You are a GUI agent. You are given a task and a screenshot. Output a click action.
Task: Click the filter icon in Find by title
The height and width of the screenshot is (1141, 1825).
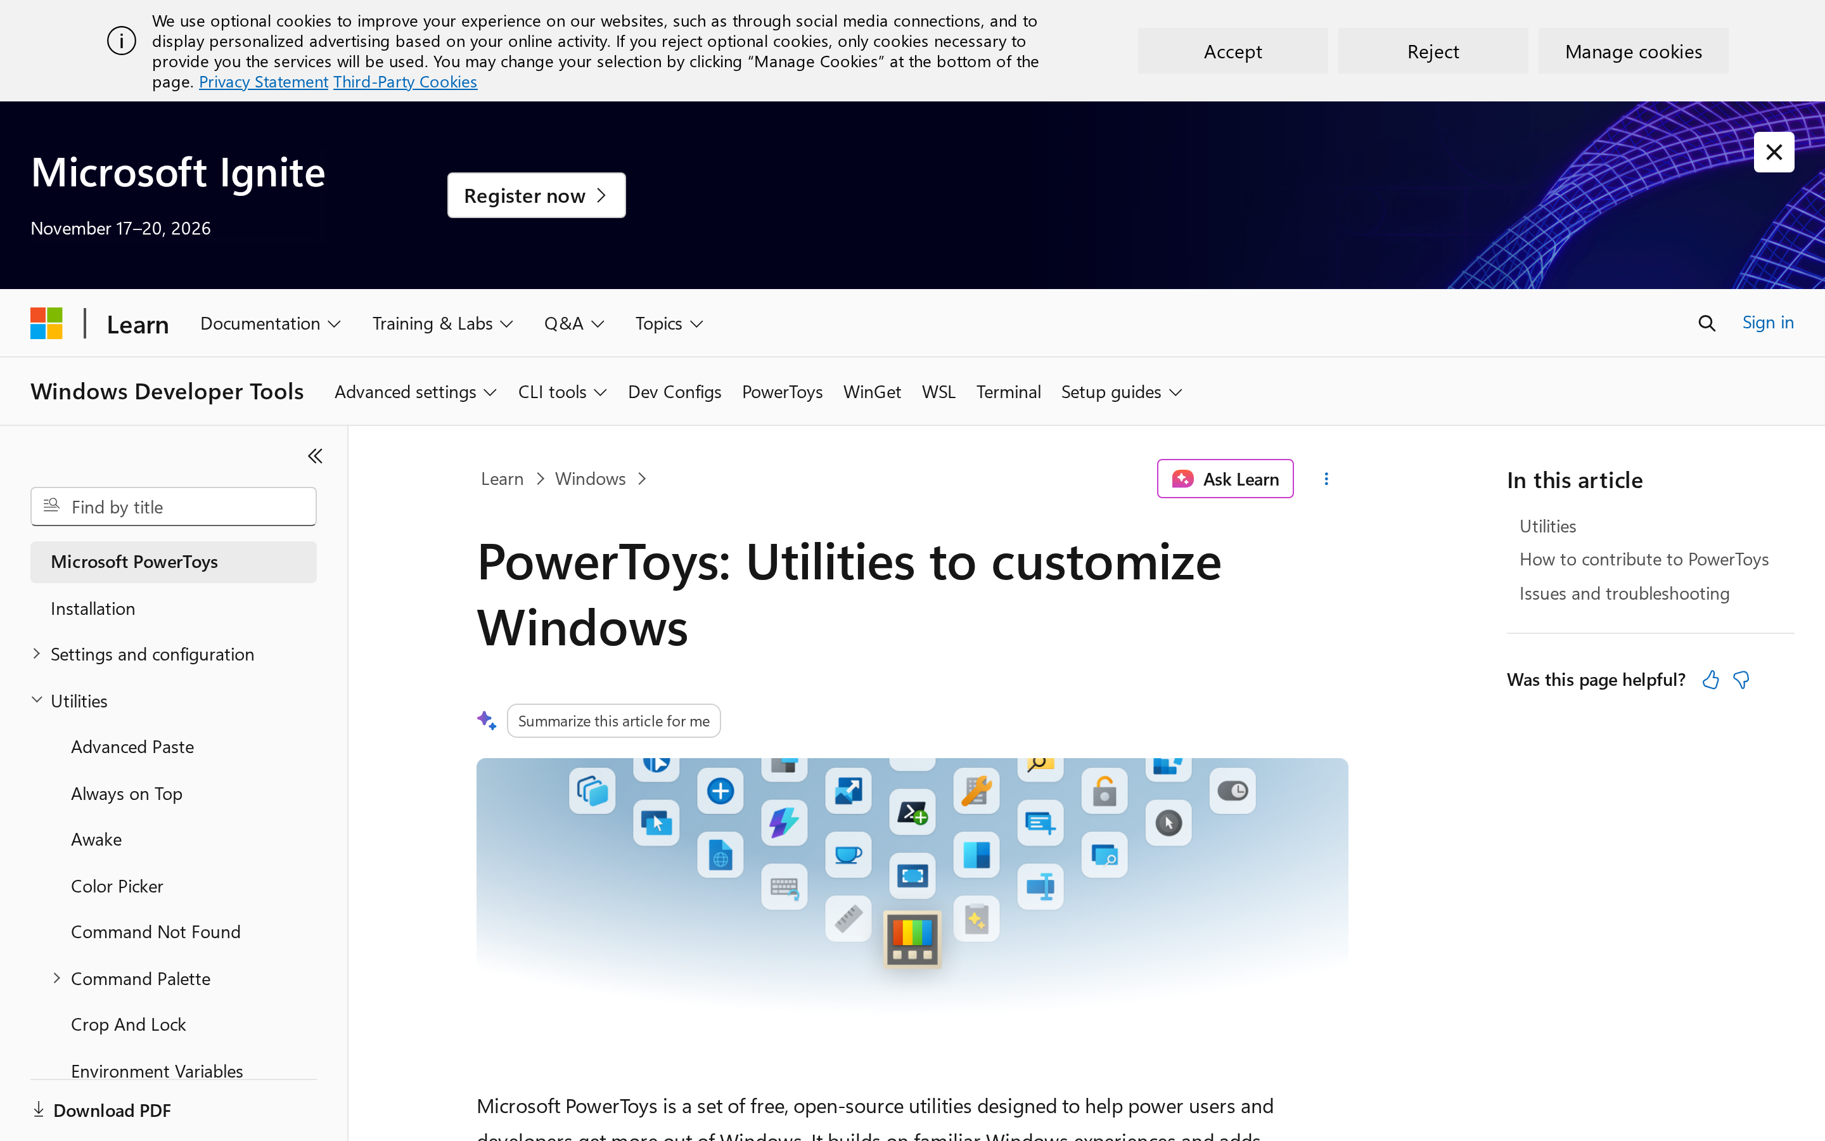(51, 506)
